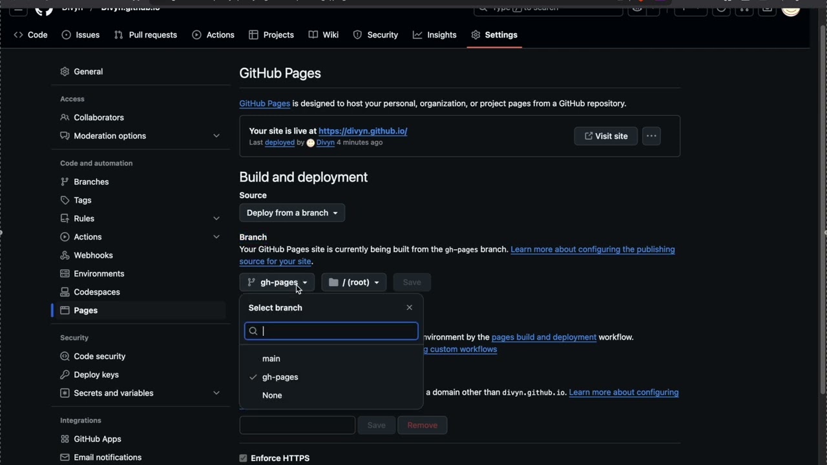Expand the Rules section chevron
This screenshot has height=465, width=827.
tap(216, 218)
